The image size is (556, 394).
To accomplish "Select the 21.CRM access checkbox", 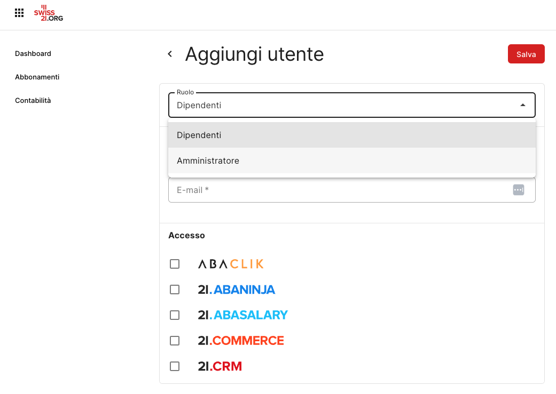I will pos(175,366).
